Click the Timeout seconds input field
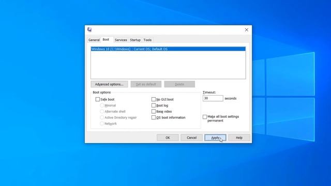The width and height of the screenshot is (331, 186). tap(213, 98)
